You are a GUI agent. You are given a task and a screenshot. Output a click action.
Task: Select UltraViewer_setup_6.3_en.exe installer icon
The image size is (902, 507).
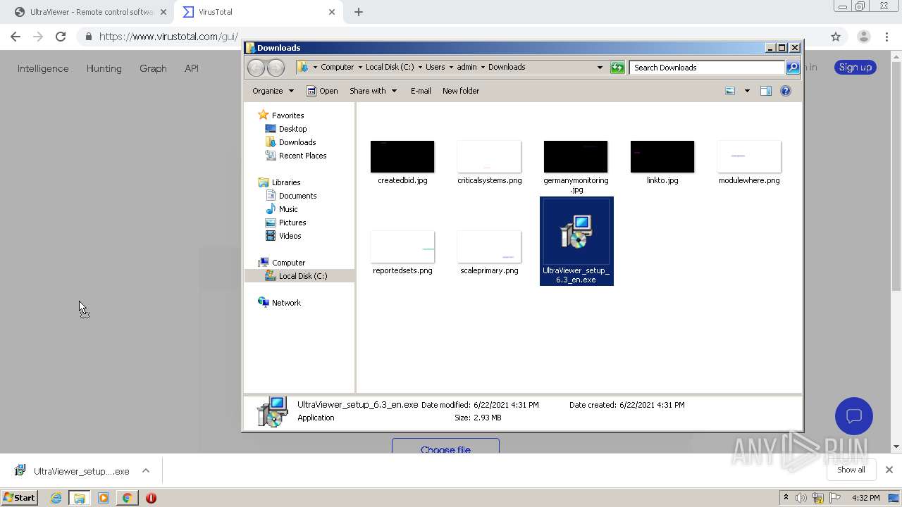pos(576,232)
